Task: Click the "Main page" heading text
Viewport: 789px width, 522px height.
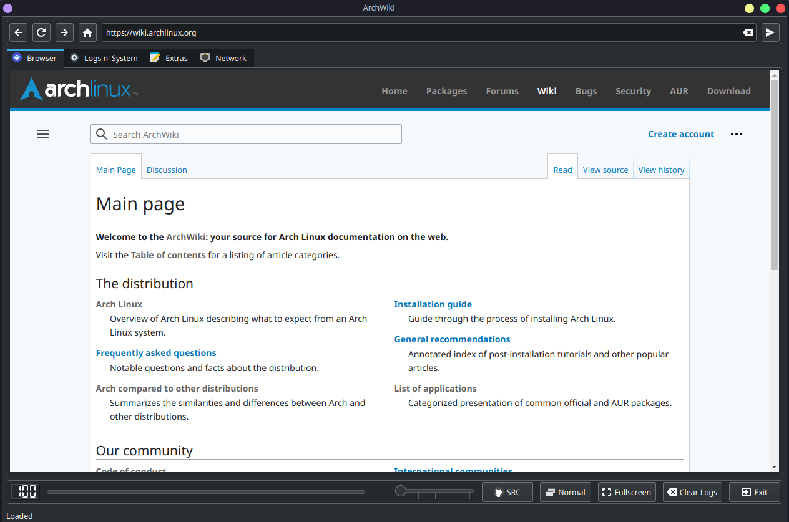Action: tap(140, 204)
